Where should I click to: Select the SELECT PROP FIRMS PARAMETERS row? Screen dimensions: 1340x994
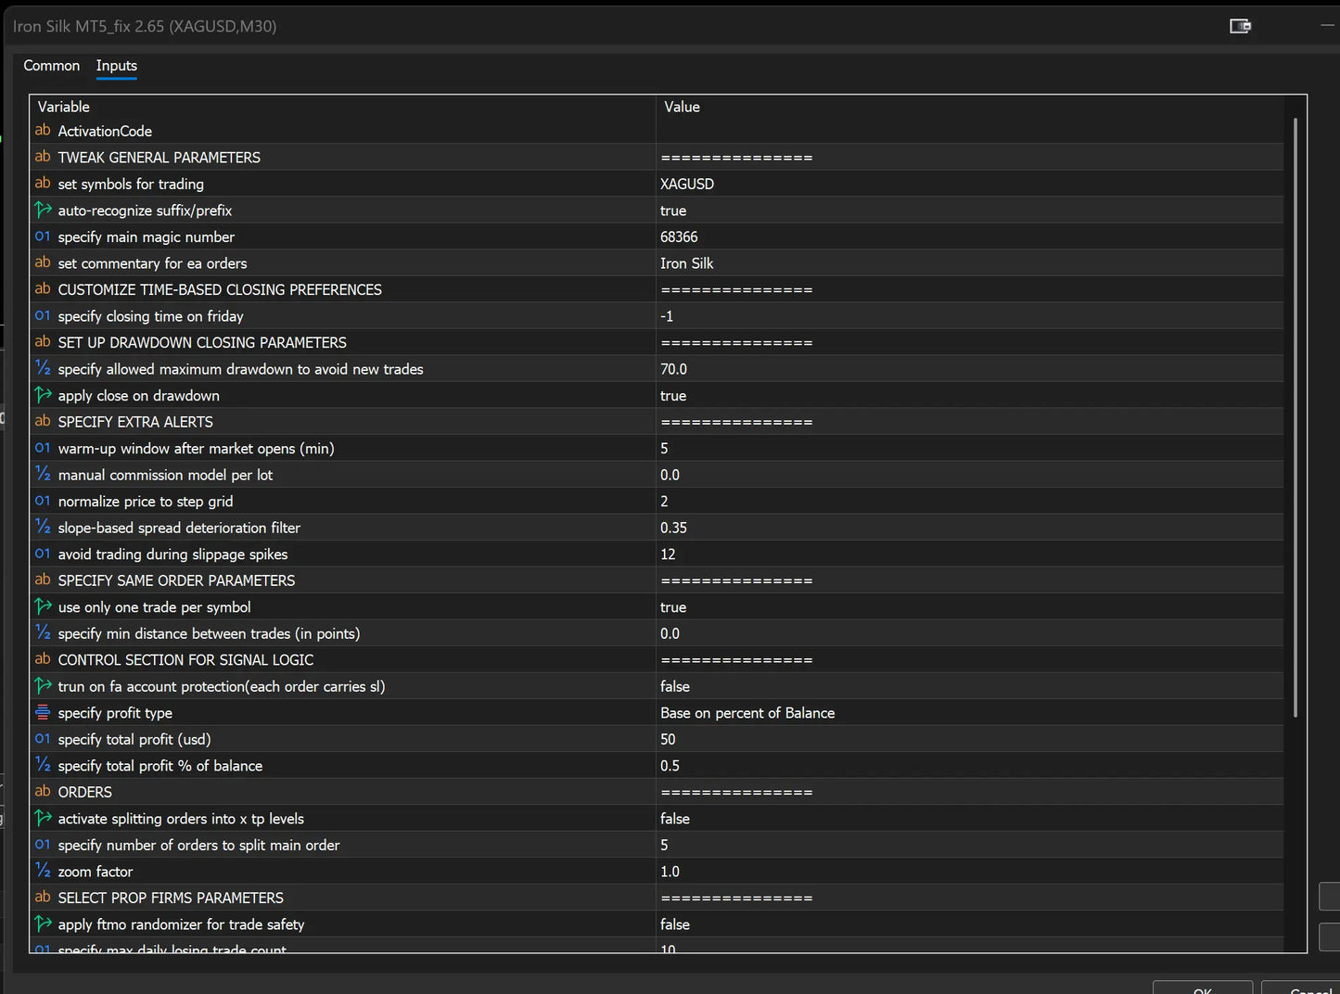coord(657,898)
